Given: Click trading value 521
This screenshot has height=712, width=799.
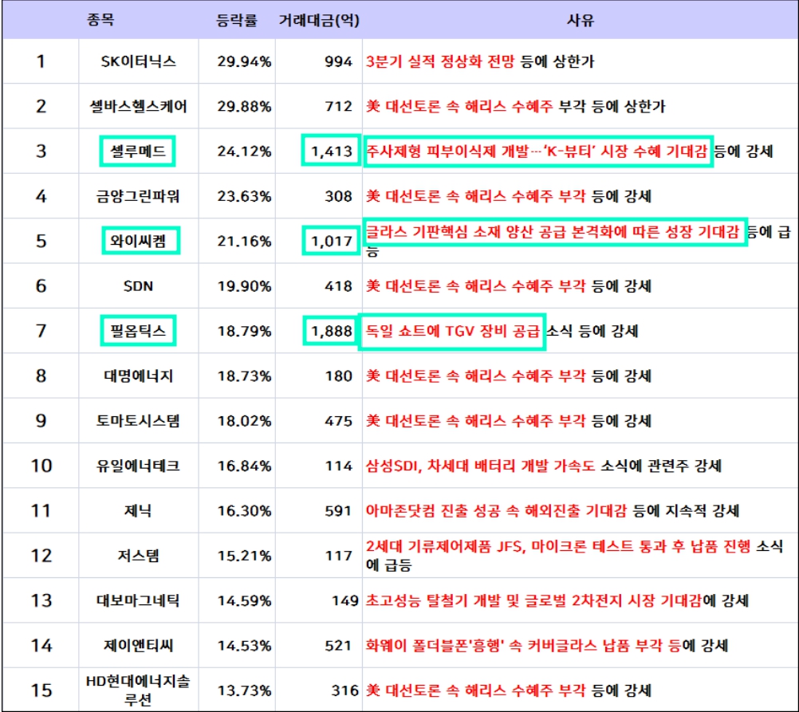Looking at the screenshot, I should click(338, 646).
